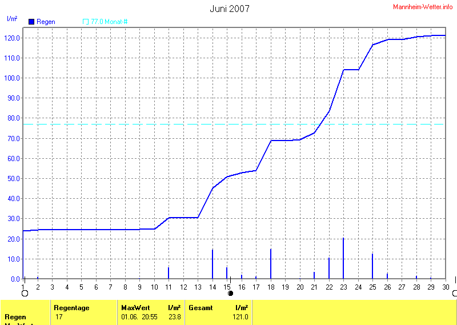Click the new moon symbol near day 15
The height and width of the screenshot is (325, 457).
coord(231,293)
